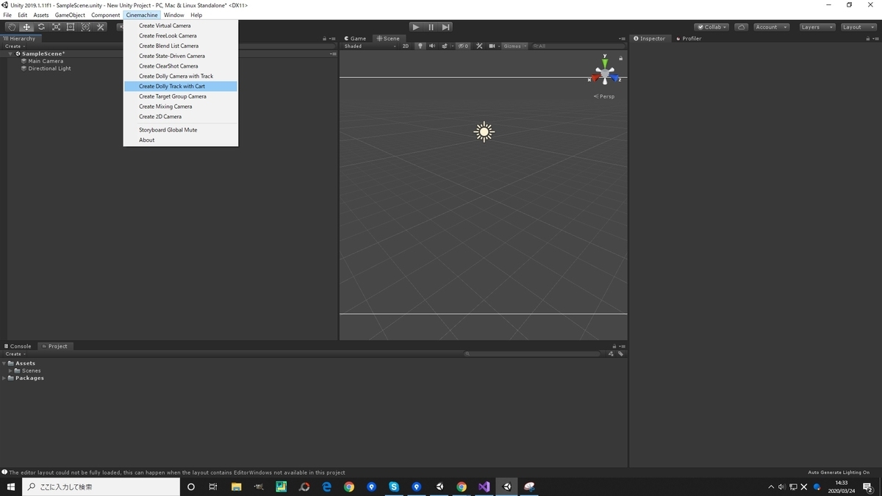Step forward one frame
This screenshot has width=882, height=496.
[x=446, y=27]
